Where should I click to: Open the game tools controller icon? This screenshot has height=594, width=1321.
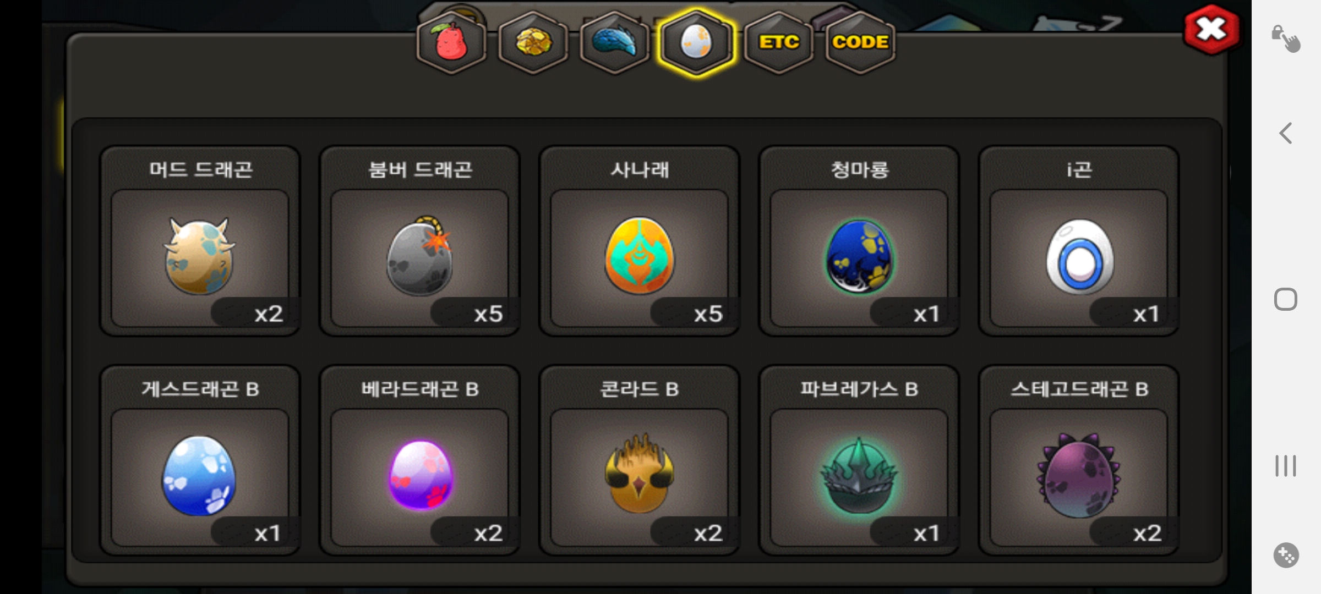[x=1286, y=555]
